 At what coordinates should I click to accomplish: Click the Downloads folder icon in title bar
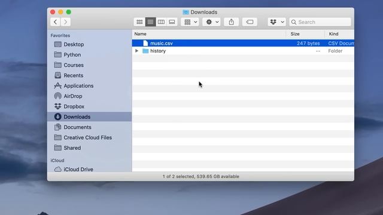(x=186, y=12)
